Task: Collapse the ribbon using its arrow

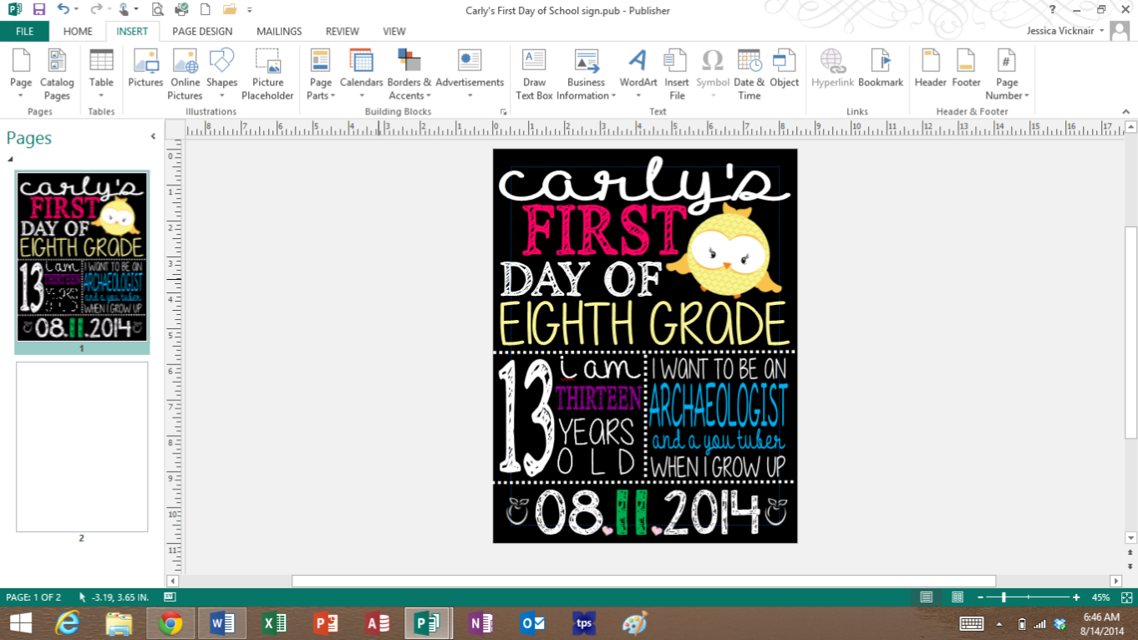Action: 1125,110
